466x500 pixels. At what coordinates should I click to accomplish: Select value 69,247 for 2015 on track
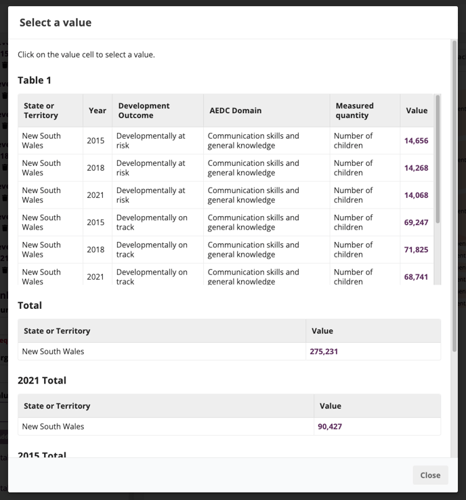click(416, 222)
